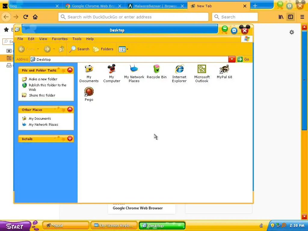Click the Desktop address field

[x=129, y=59]
